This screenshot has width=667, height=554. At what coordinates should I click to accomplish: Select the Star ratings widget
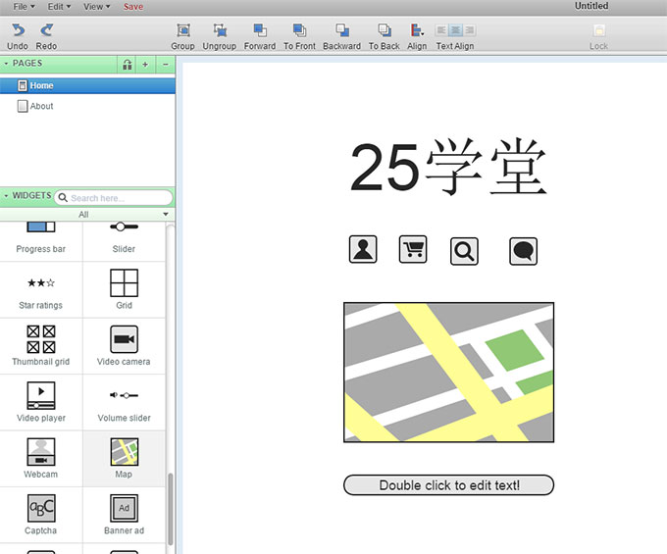[x=41, y=290]
